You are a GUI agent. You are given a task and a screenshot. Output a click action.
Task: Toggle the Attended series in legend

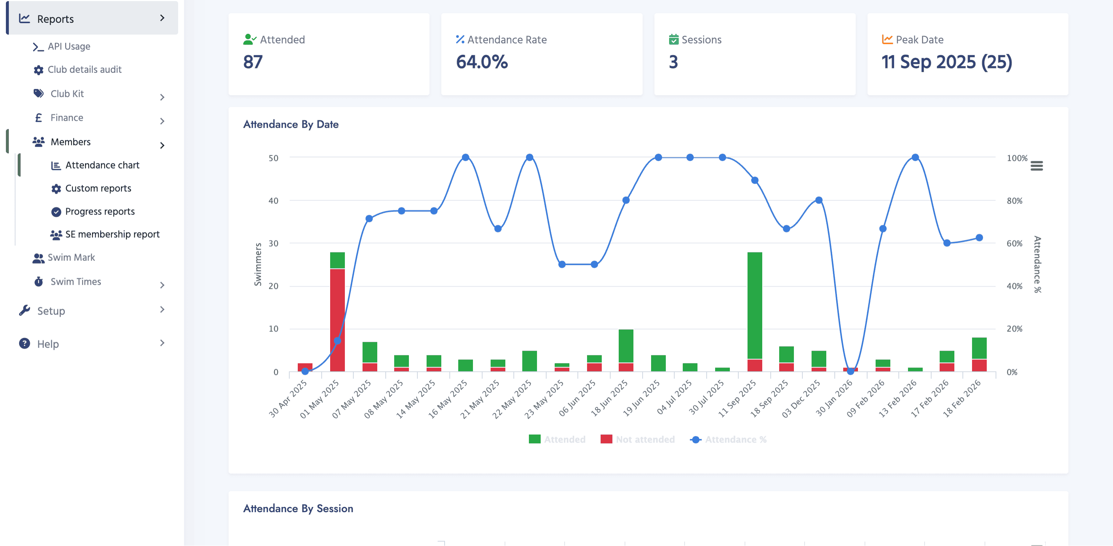tap(557, 439)
